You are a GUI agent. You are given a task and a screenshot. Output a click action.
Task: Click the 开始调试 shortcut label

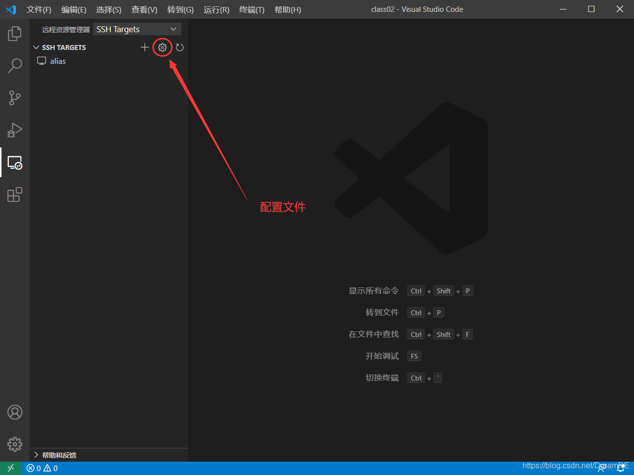coord(382,356)
